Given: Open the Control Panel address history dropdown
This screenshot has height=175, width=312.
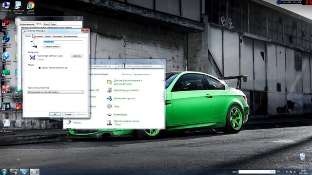Looking at the screenshot, I should pos(118,66).
